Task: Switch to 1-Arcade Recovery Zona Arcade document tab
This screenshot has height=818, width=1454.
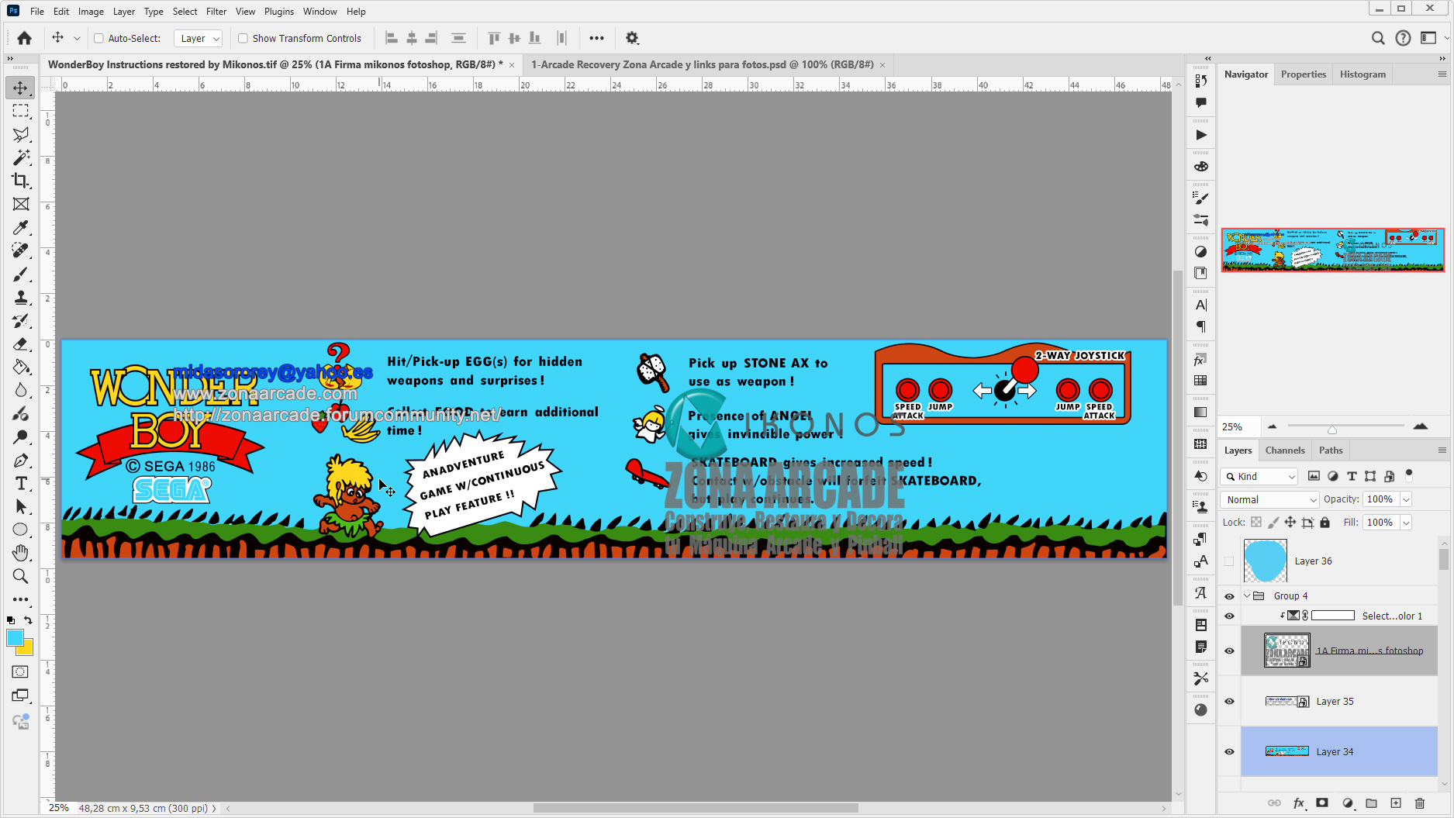Action: click(x=702, y=64)
